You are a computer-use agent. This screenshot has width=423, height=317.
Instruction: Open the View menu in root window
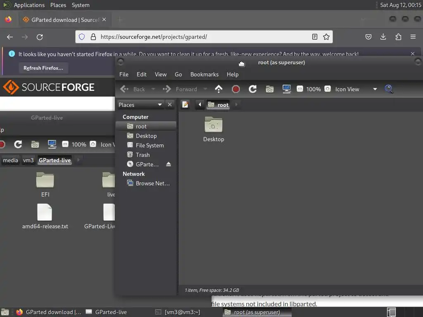[161, 74]
